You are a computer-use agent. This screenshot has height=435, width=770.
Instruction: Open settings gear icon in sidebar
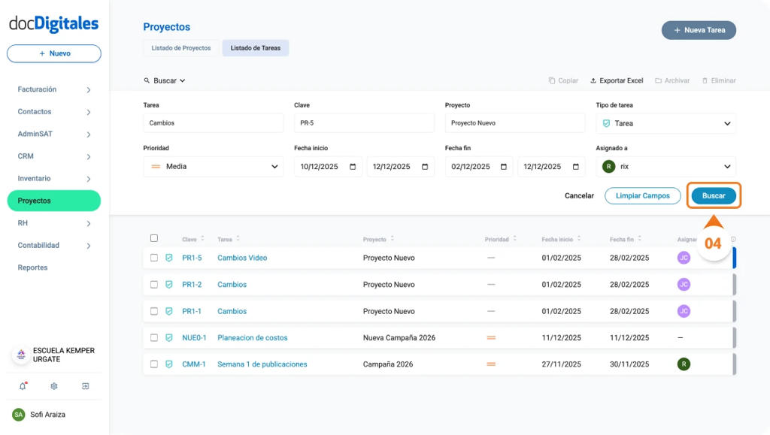pyautogui.click(x=54, y=386)
